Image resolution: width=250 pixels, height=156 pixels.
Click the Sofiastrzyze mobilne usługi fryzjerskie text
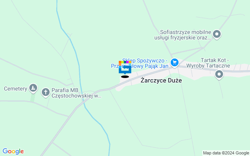pos(183,35)
